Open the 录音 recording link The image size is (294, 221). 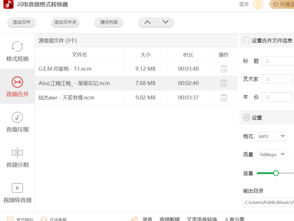tap(147, 219)
